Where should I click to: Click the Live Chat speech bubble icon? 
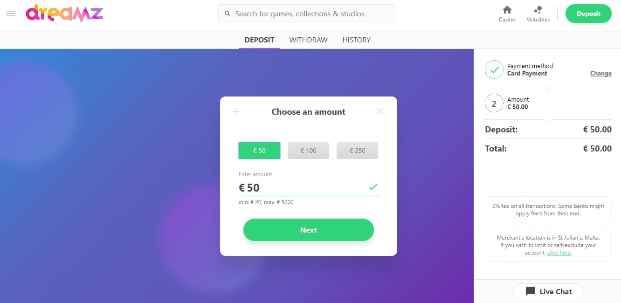coord(531,291)
